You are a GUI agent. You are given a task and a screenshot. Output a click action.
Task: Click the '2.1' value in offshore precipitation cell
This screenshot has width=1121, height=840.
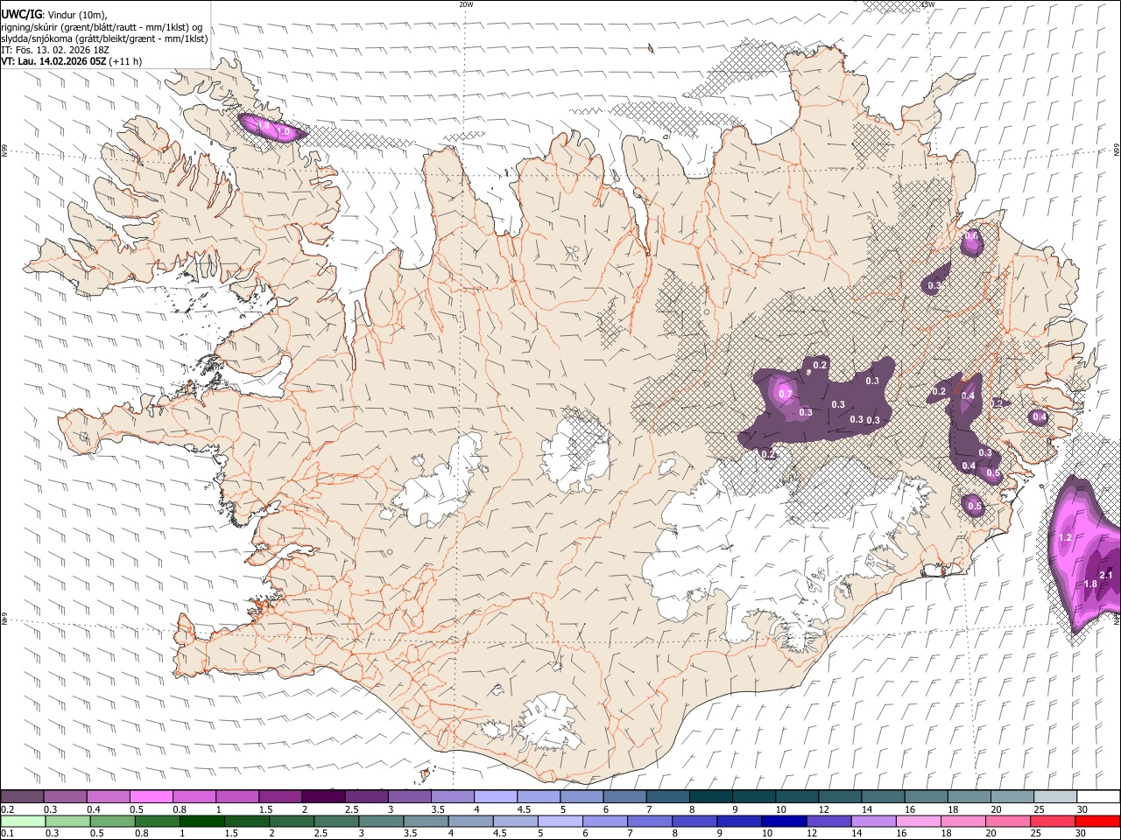(x=1105, y=575)
